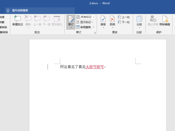Click the 操作说明搜索 search box
The width and height of the screenshot is (175, 131).
(20, 10)
